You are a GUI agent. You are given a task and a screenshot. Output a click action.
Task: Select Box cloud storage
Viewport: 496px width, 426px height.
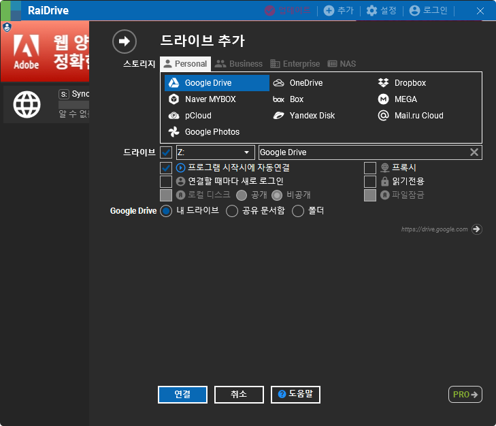(288, 99)
